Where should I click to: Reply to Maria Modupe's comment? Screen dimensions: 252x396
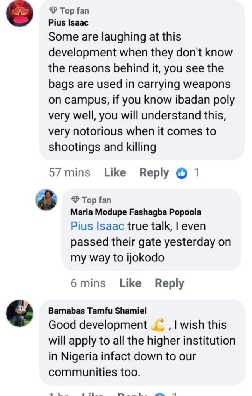point(170,283)
